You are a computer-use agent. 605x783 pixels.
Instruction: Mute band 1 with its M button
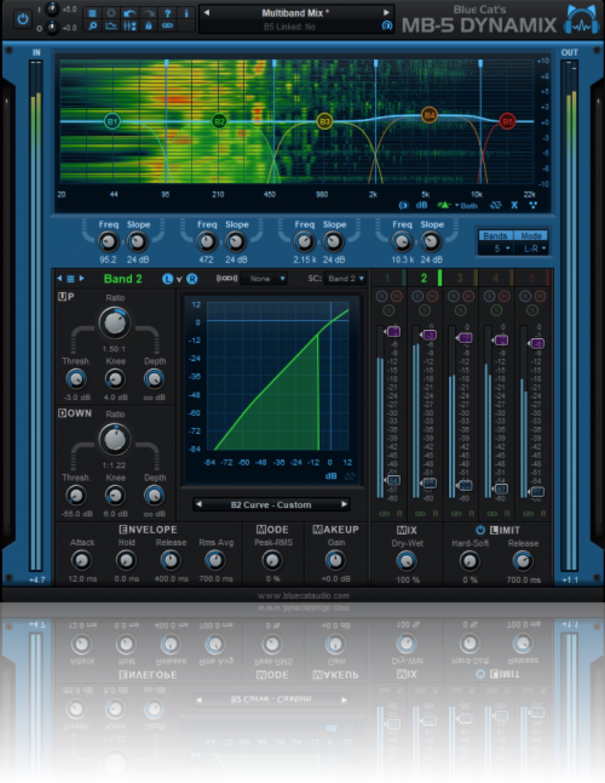[x=396, y=296]
